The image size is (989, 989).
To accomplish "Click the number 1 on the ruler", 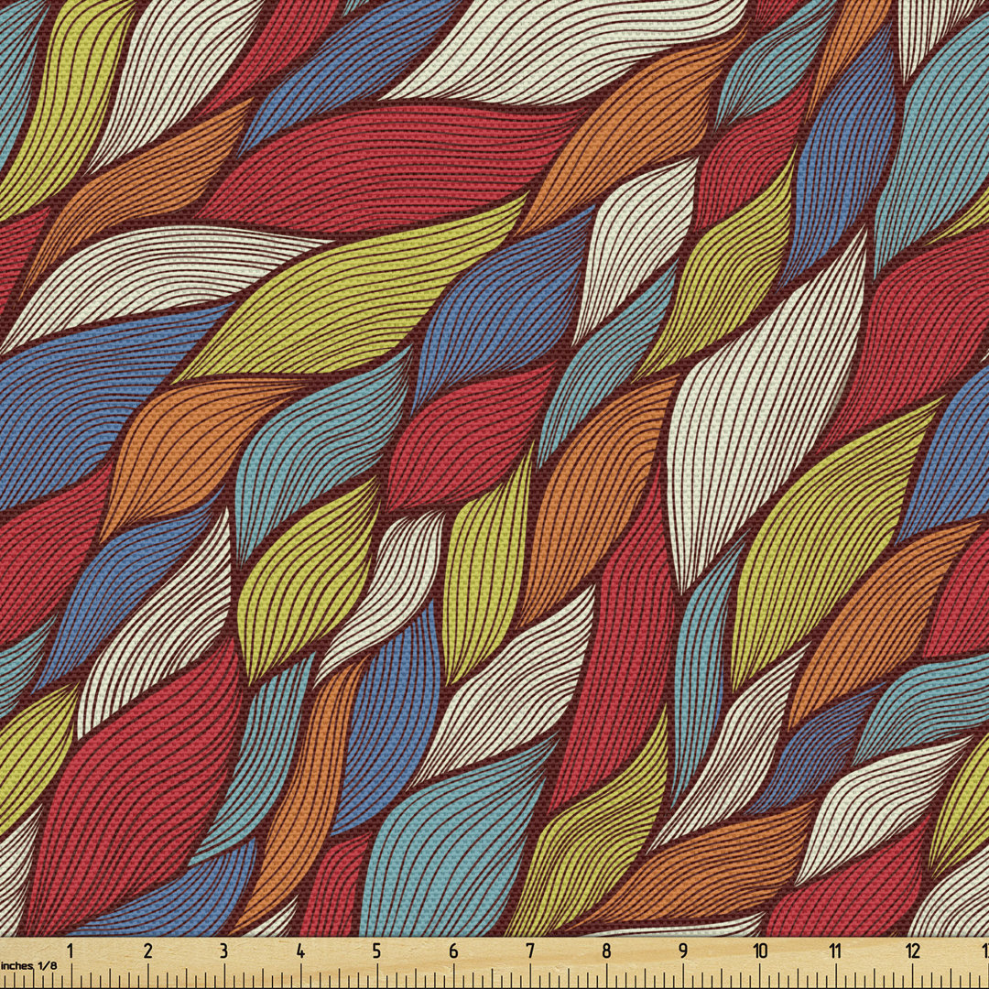I will tap(71, 951).
